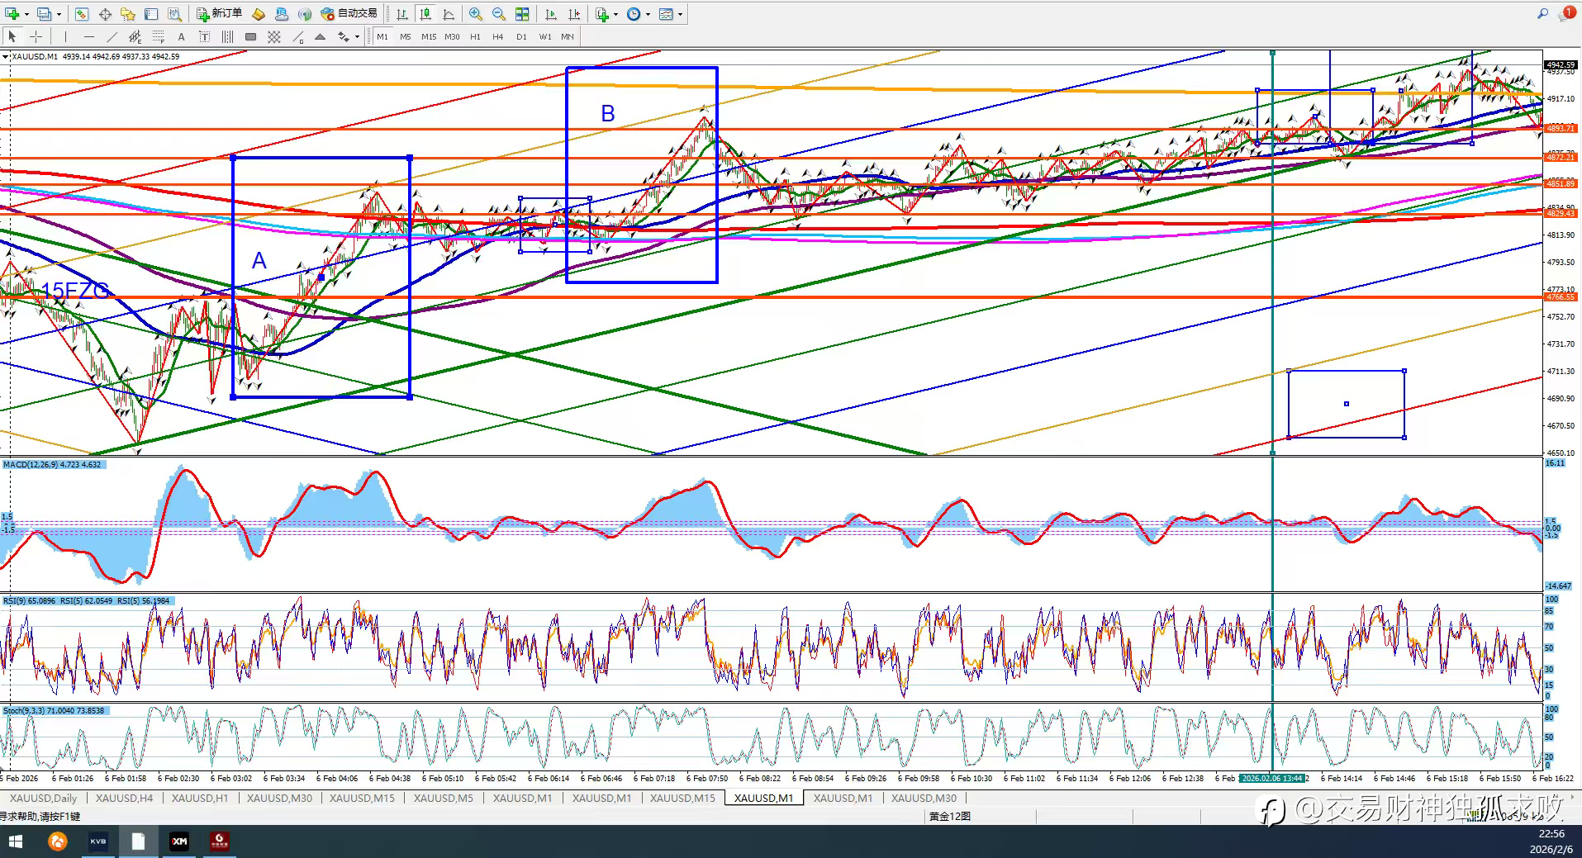The image size is (1582, 858).
Task: Select the Fibonacci retracement tool
Action: coord(159,36)
